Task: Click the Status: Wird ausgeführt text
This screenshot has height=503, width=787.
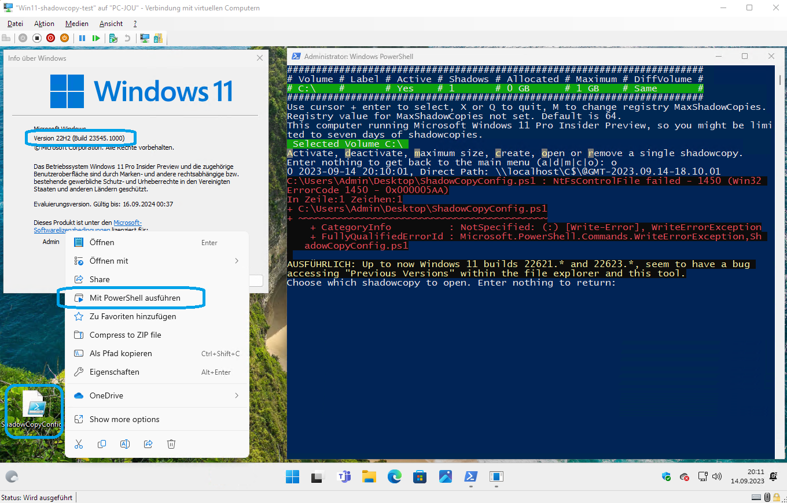Action: click(x=37, y=497)
